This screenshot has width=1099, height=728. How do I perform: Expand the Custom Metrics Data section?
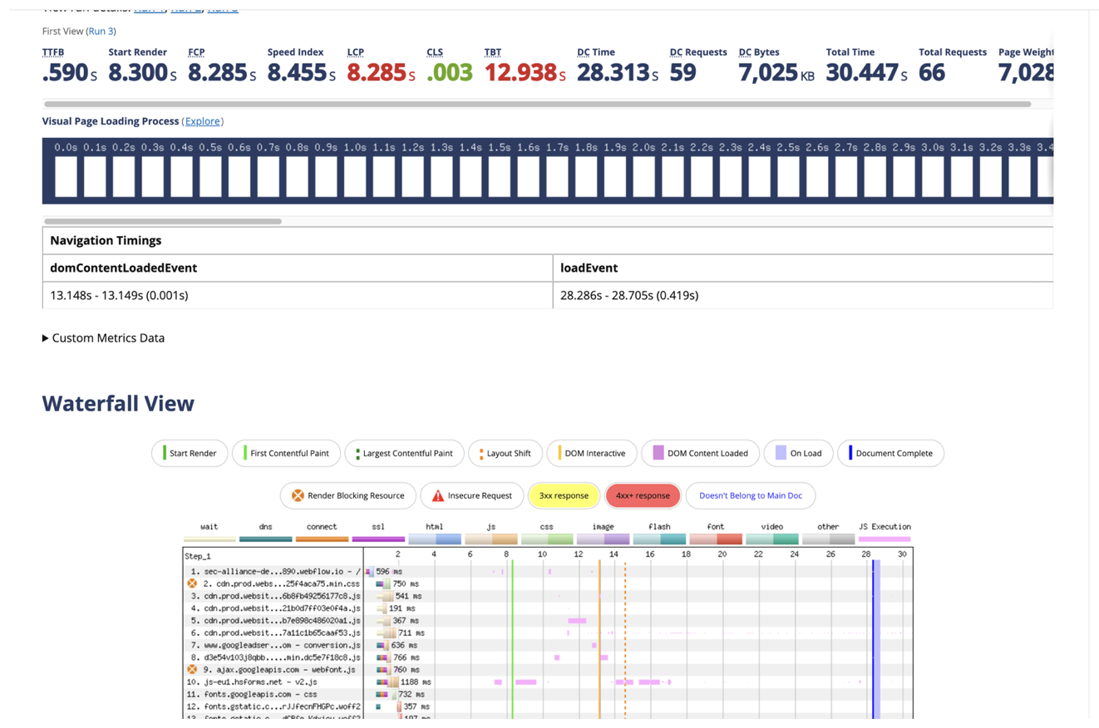coord(103,338)
